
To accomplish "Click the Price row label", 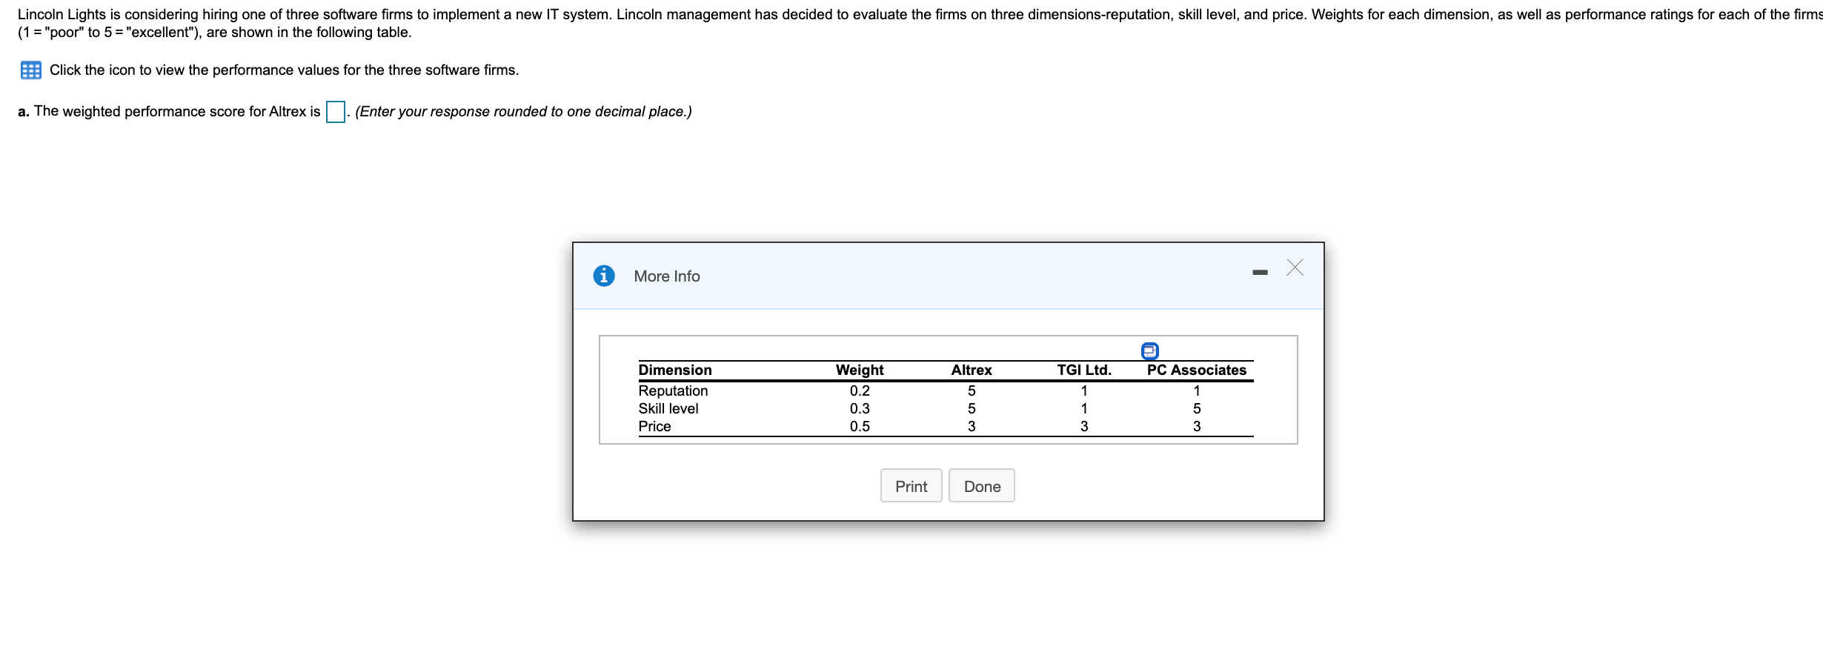I will (654, 426).
